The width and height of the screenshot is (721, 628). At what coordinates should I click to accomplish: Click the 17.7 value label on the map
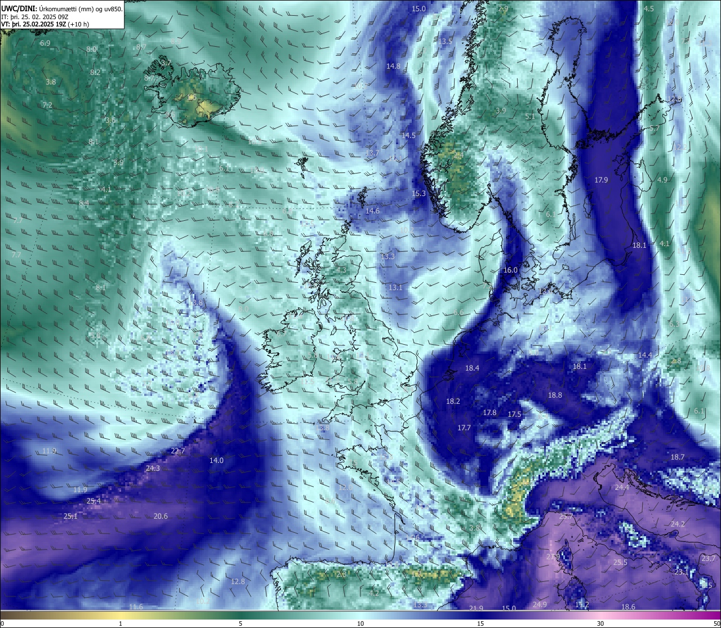click(464, 428)
